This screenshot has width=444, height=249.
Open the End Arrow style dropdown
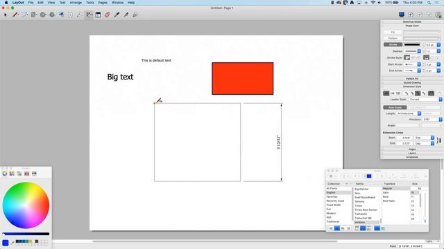point(419,71)
